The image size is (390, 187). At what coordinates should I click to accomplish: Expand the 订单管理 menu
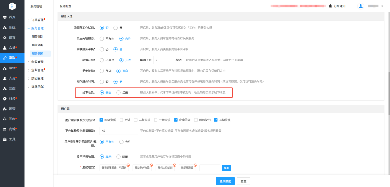pyautogui.click(x=36, y=20)
